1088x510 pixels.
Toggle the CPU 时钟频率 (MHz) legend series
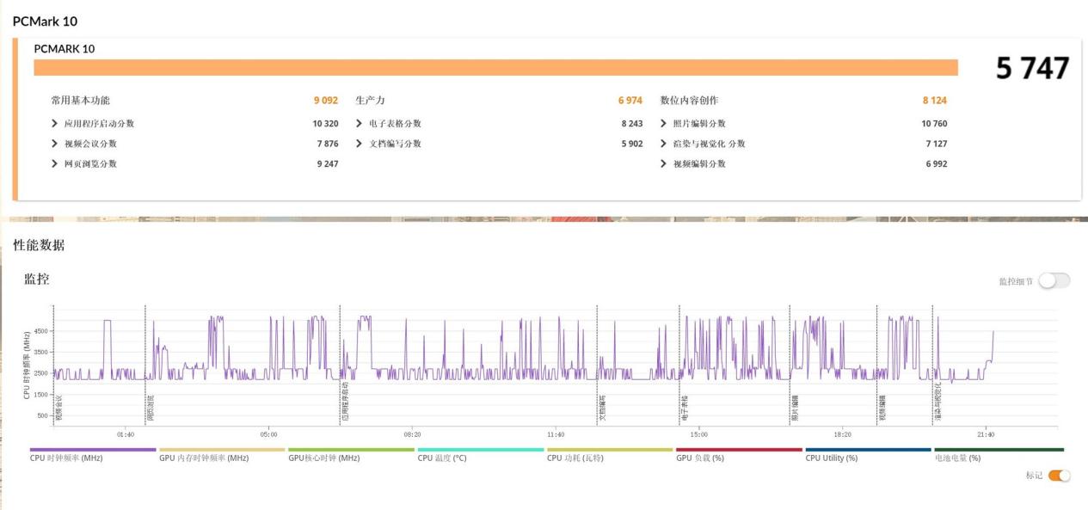[66, 458]
